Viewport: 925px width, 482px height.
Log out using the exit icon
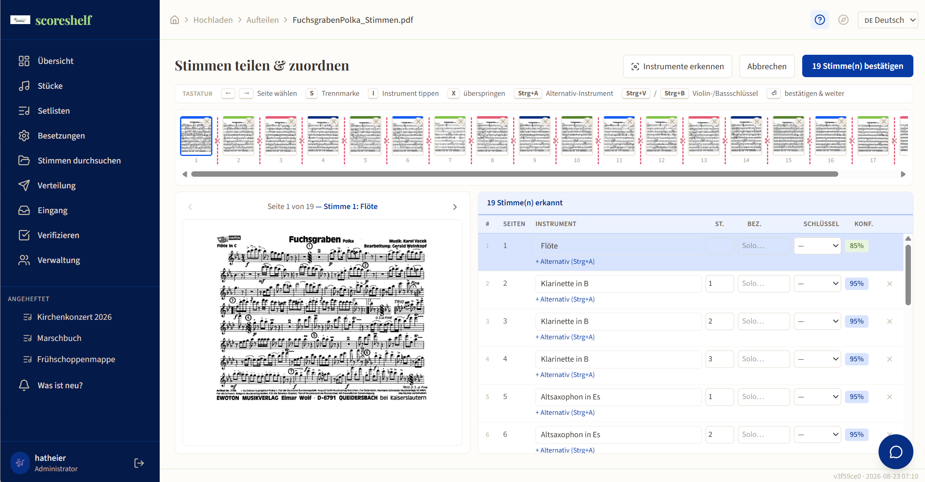pyautogui.click(x=139, y=463)
